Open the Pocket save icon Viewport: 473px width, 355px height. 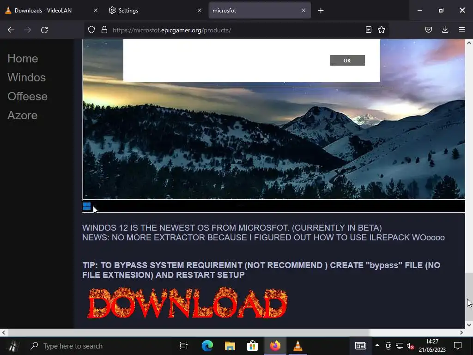(429, 30)
